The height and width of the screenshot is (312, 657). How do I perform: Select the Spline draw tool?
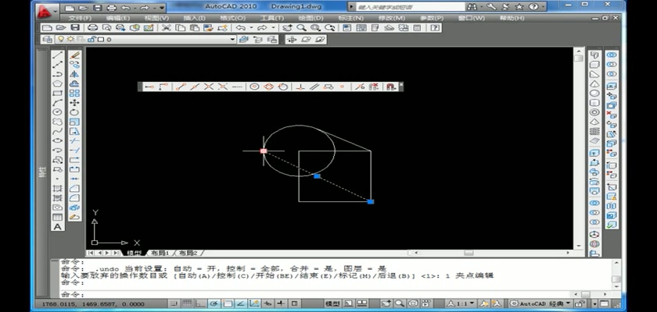coord(57,131)
